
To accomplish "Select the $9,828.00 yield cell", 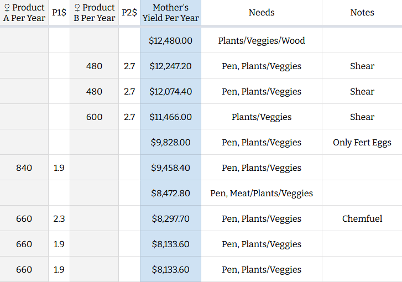I will pyautogui.click(x=170, y=142).
